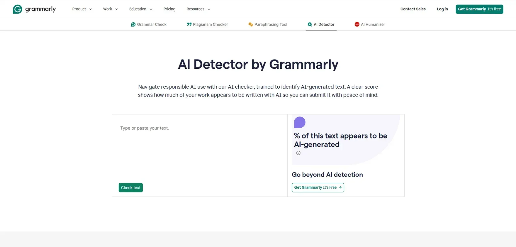Click the Grammar Check tab icon
Screen dimensions: 516x247
pyautogui.click(x=133, y=24)
